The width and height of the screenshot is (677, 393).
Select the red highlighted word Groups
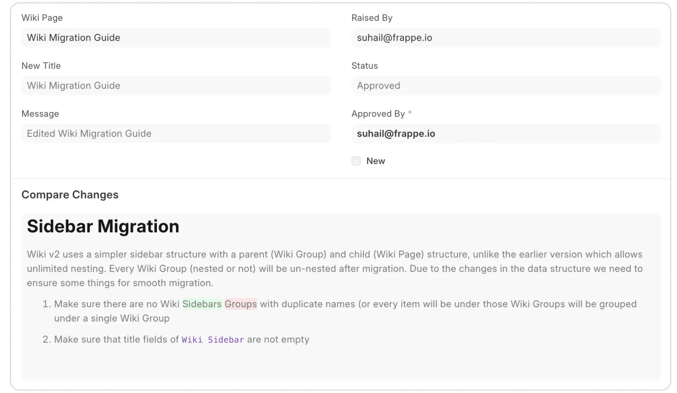[x=241, y=304]
